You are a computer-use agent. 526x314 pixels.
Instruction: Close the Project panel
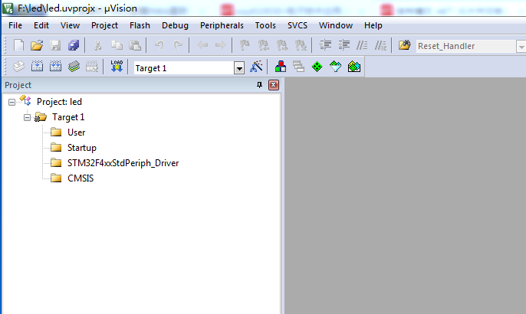pyautogui.click(x=273, y=85)
